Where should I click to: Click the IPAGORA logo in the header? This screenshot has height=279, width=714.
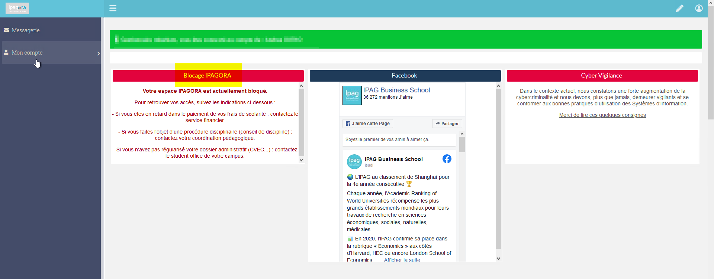tap(17, 8)
